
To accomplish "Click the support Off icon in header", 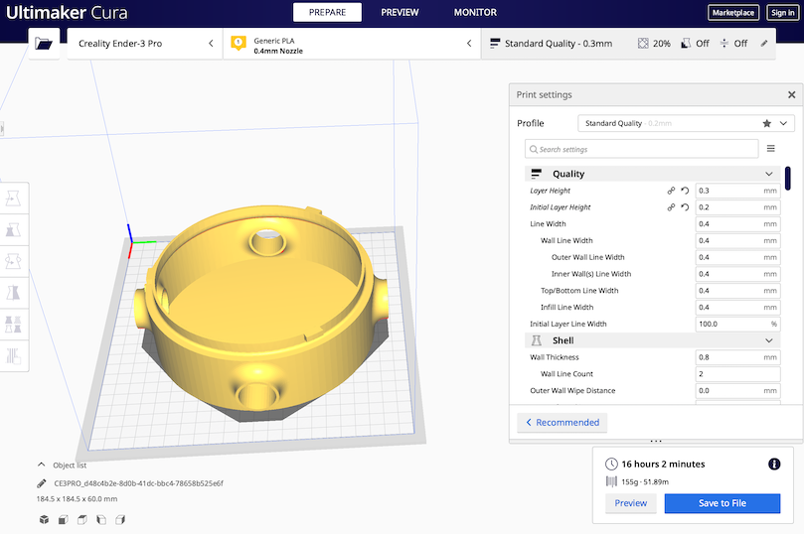I will (x=686, y=44).
